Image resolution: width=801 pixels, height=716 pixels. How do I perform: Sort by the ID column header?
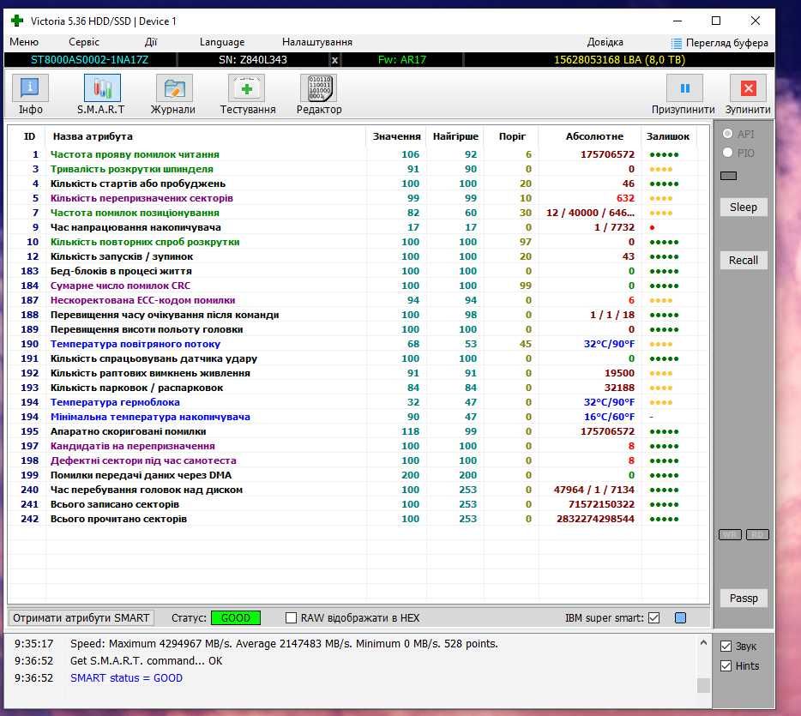coord(30,136)
